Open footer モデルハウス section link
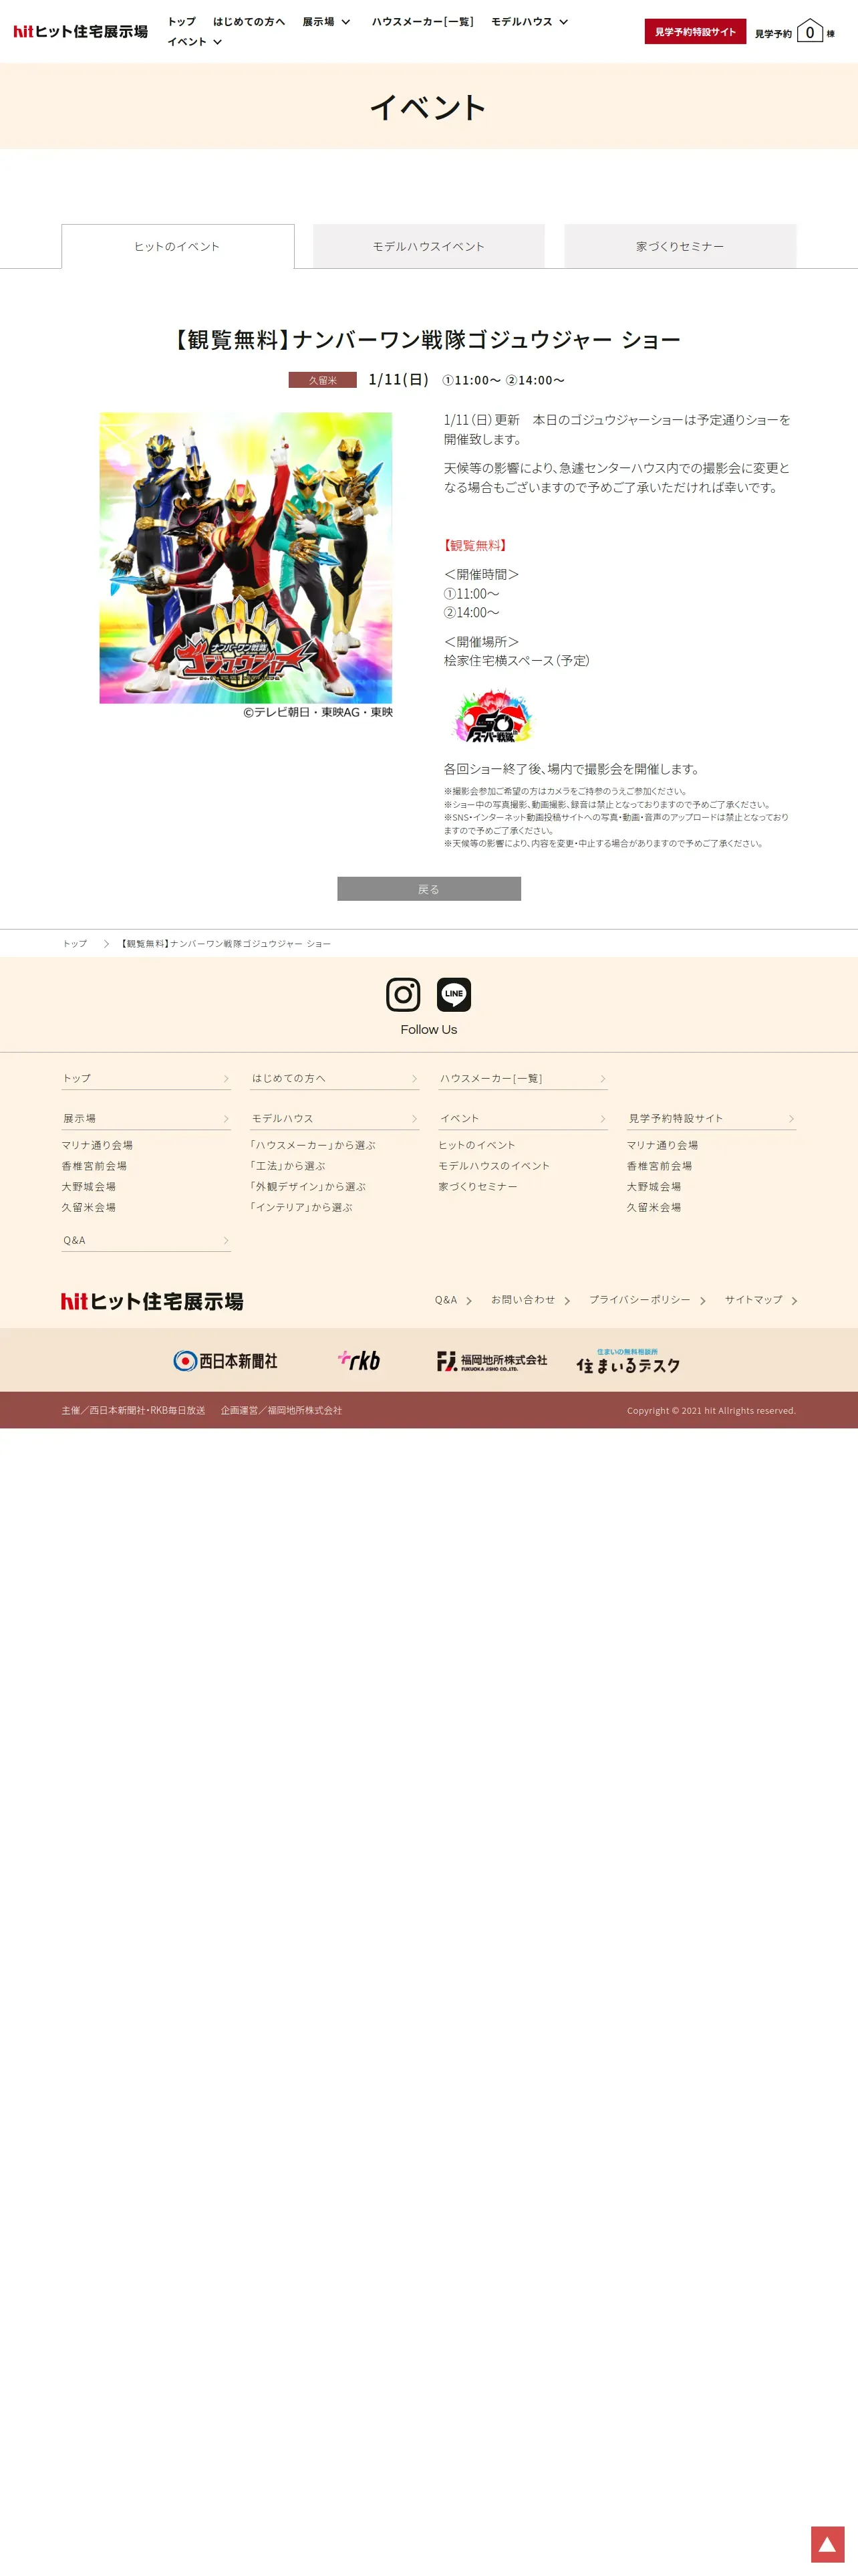Screen dimensions: 858x2576 pyautogui.click(x=335, y=1118)
